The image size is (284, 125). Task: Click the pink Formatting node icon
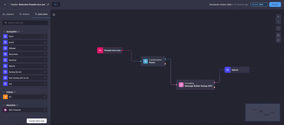point(181,85)
